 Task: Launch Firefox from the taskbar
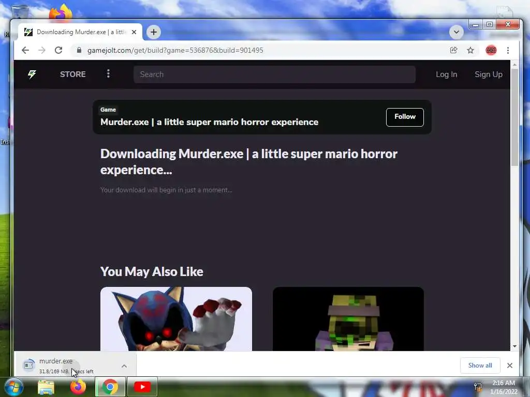tap(78, 387)
